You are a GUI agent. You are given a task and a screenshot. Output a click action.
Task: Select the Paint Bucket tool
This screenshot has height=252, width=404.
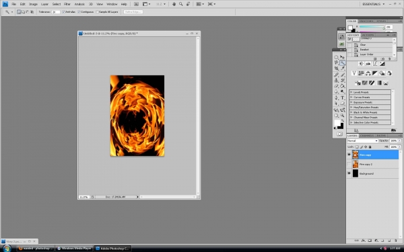[x=343, y=86]
